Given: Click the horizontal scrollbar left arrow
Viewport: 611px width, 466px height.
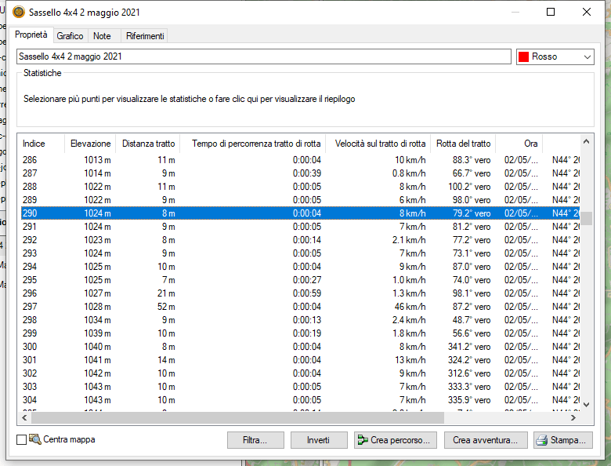Looking at the screenshot, I should tap(24, 417).
